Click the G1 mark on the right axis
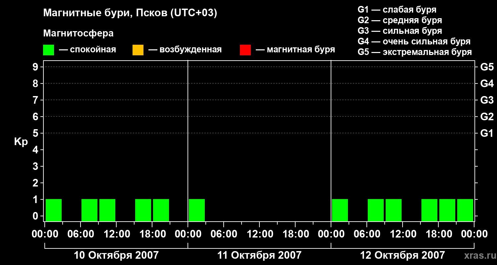The image size is (497, 265). [487, 133]
